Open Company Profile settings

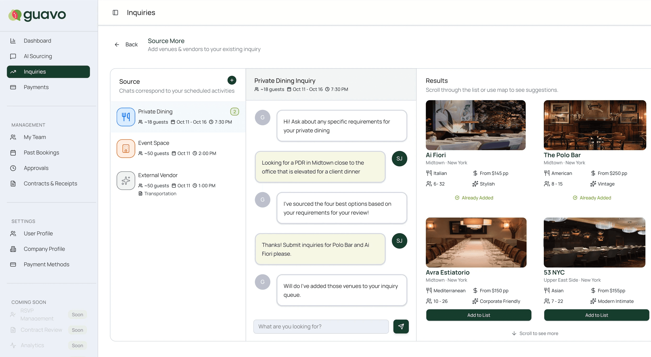tap(48, 249)
